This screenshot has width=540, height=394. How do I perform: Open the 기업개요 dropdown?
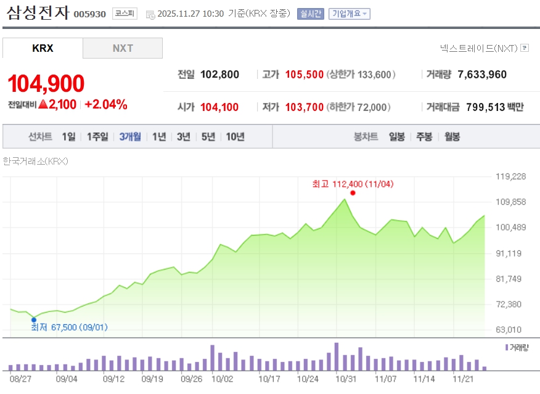(349, 14)
